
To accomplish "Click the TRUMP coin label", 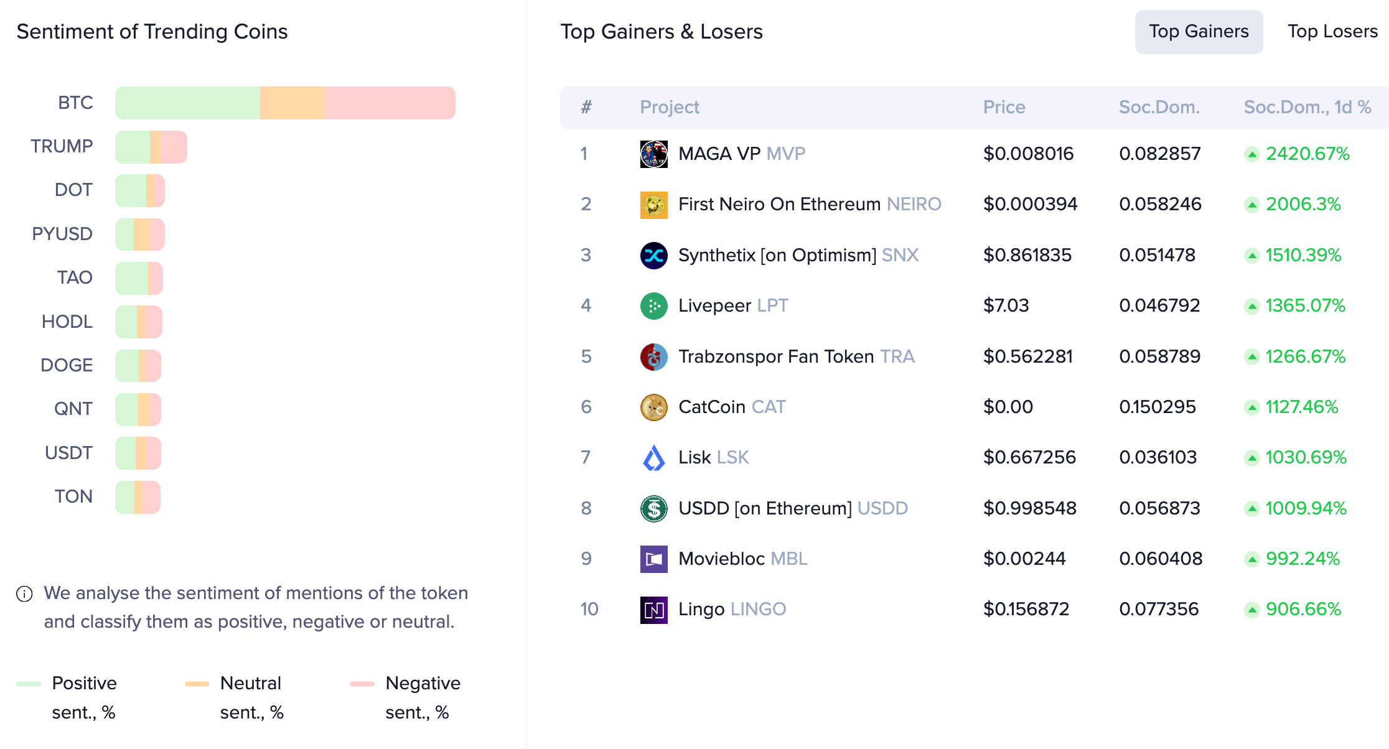I will tap(62, 146).
